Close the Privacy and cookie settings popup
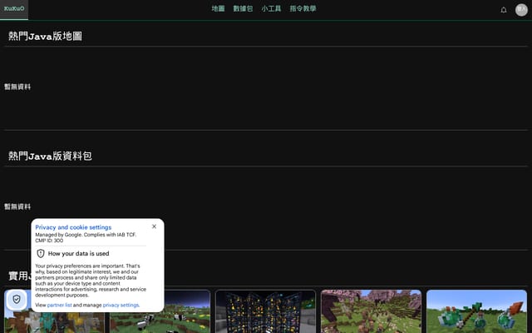 (154, 226)
